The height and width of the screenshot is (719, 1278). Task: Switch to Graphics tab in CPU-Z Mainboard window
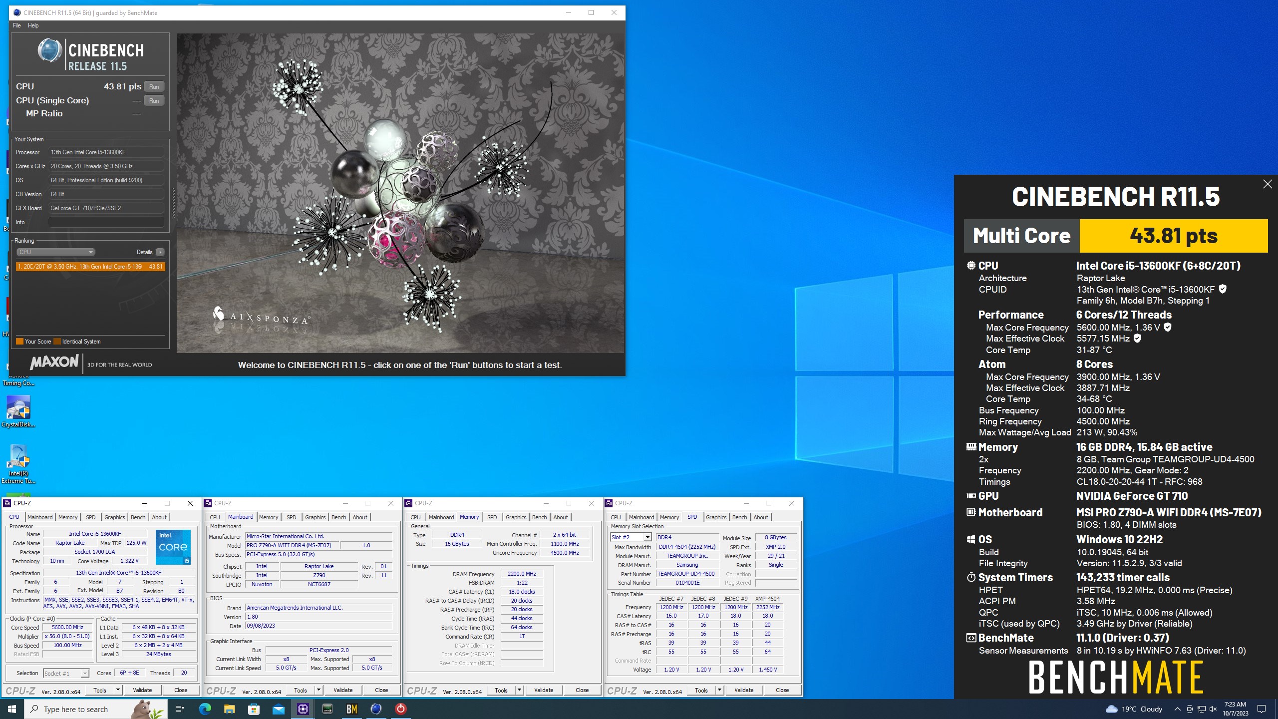coord(316,517)
